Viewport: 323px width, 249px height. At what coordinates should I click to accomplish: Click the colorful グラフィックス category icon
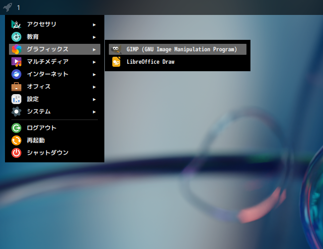click(16, 49)
